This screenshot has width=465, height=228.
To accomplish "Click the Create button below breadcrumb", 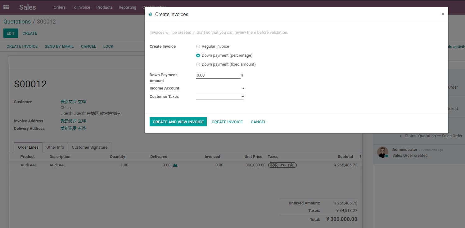I will click(30, 33).
